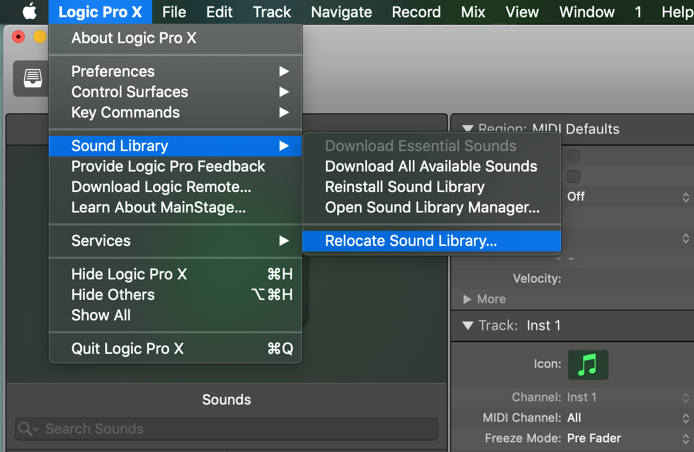The image size is (694, 452).
Task: Choose Hide Logic Pro X
Action: (x=175, y=274)
